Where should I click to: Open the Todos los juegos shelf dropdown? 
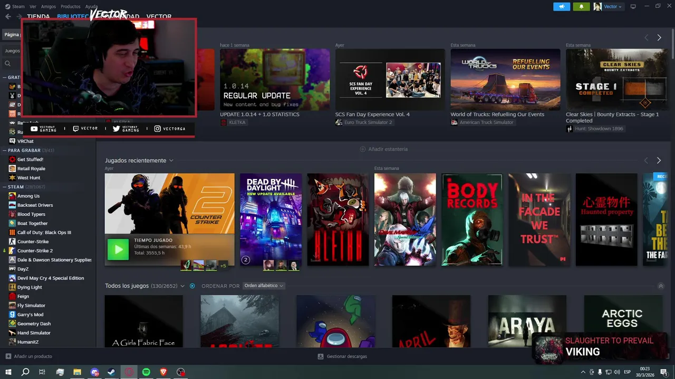pos(182,286)
